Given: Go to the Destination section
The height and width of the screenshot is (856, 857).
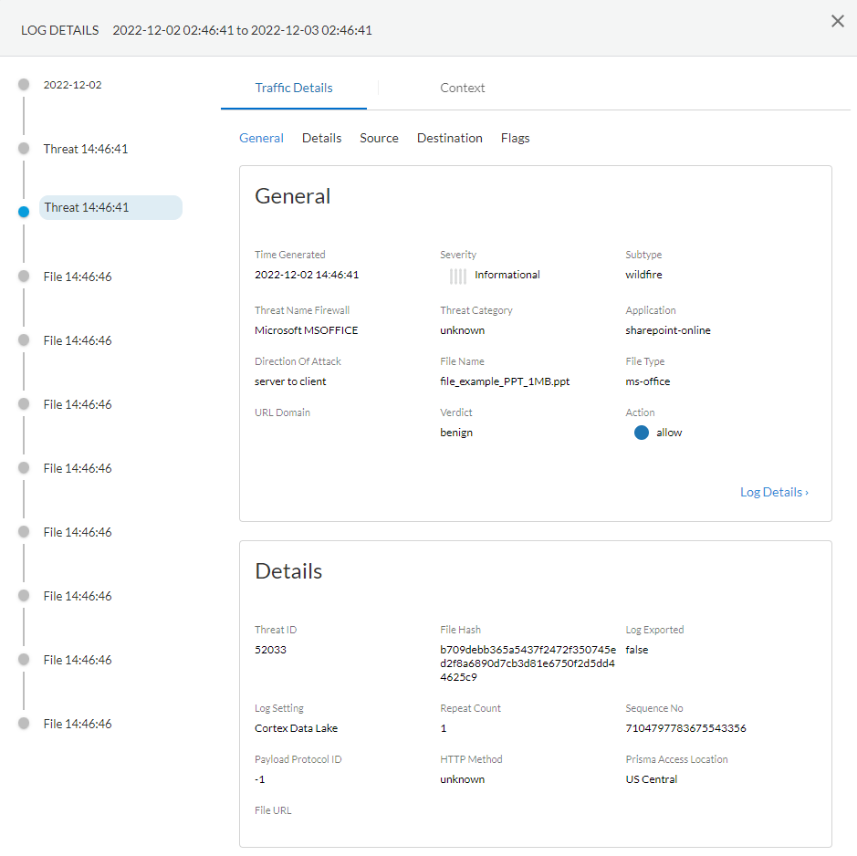Looking at the screenshot, I should pos(449,139).
